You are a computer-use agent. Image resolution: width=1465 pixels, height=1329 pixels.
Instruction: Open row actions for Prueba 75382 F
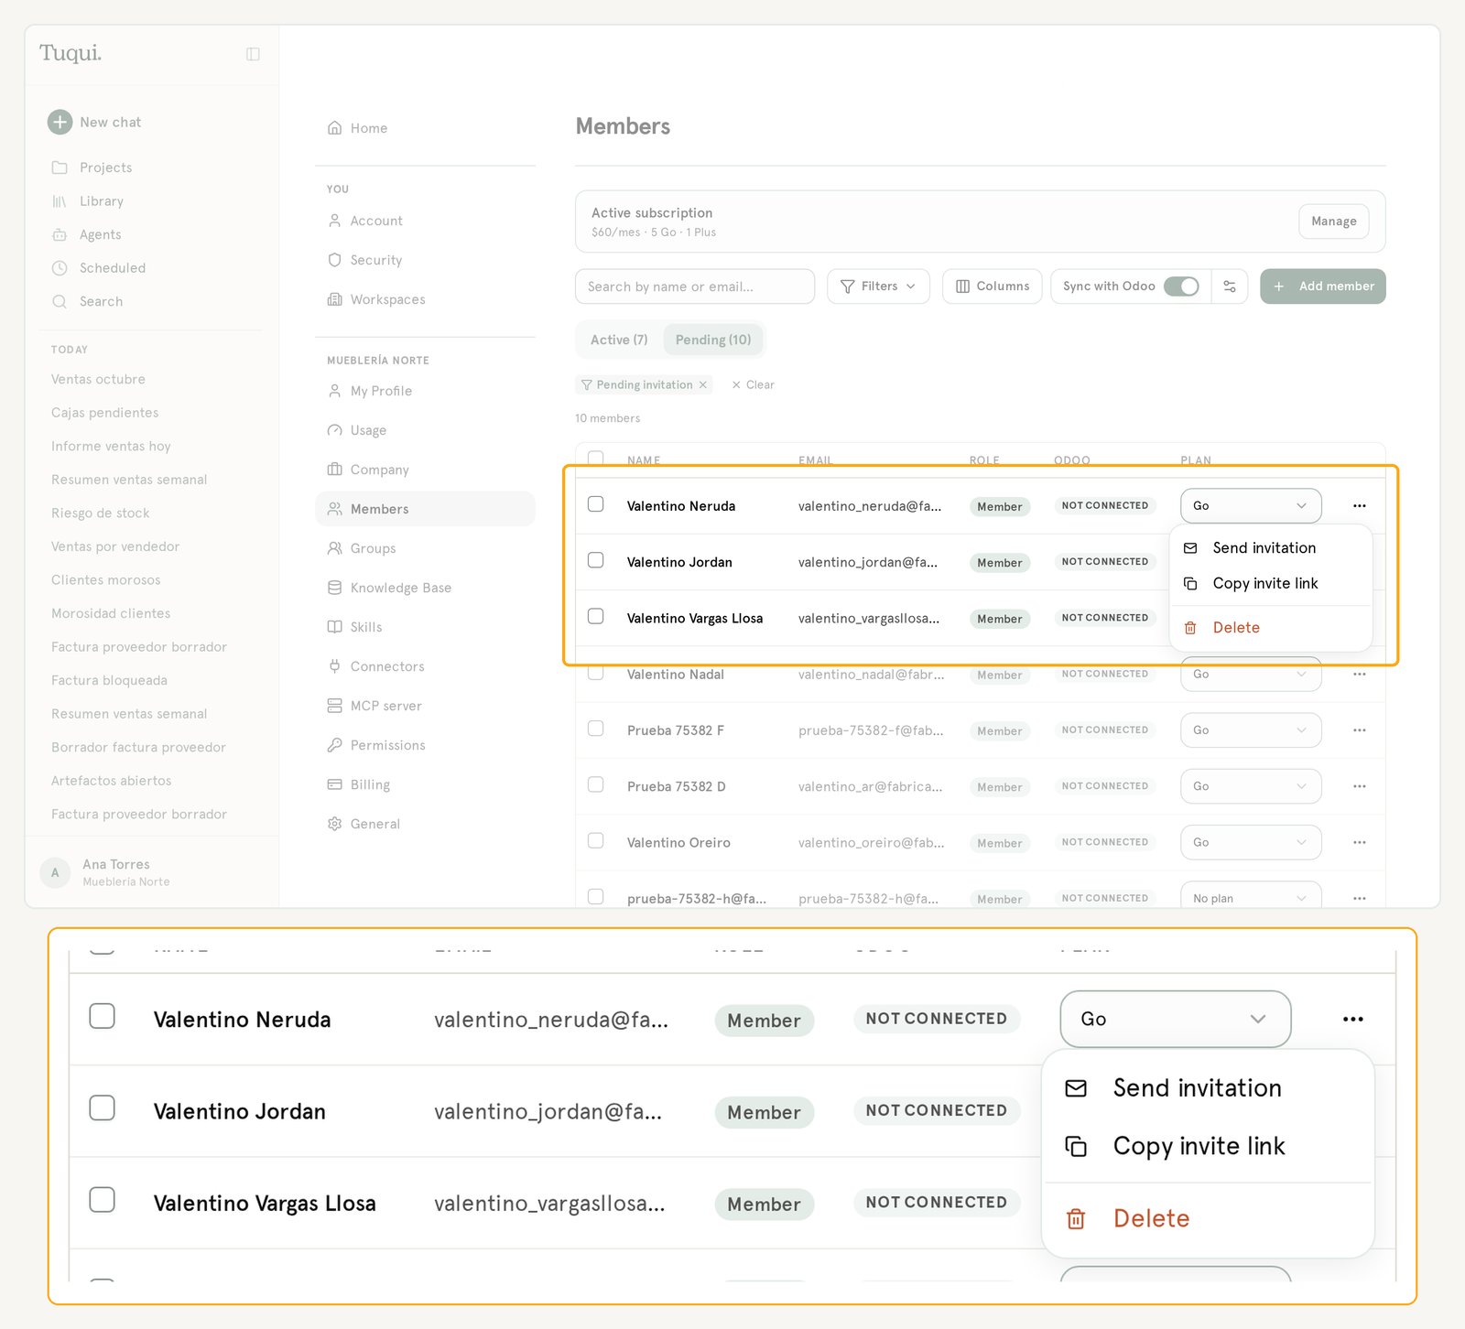(1360, 730)
